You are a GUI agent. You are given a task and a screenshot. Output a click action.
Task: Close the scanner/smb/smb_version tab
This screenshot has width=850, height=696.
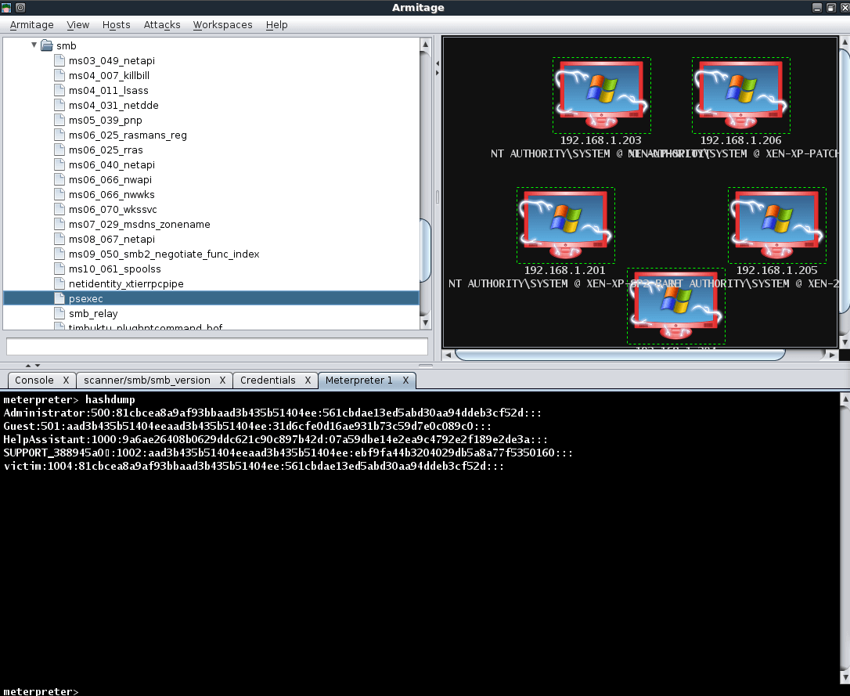pyautogui.click(x=222, y=380)
